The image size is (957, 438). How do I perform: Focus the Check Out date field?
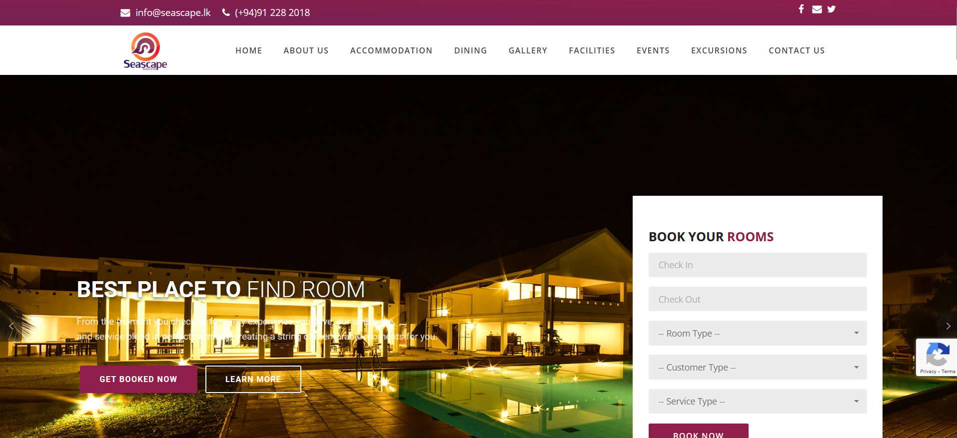[758, 299]
